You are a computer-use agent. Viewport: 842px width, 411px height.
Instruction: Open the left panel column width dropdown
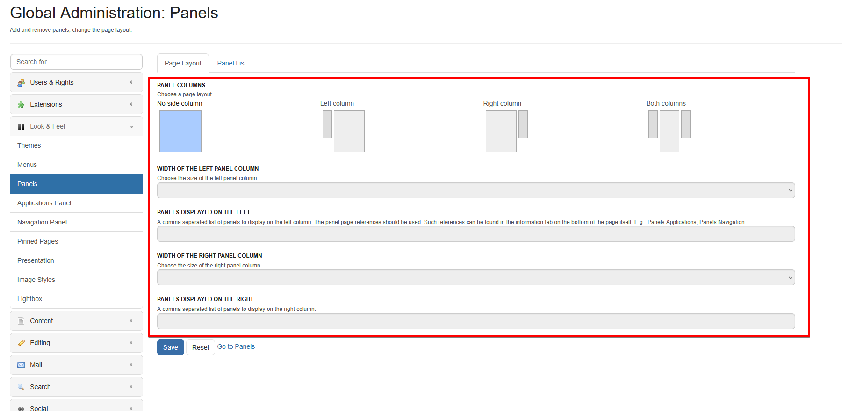coord(476,190)
